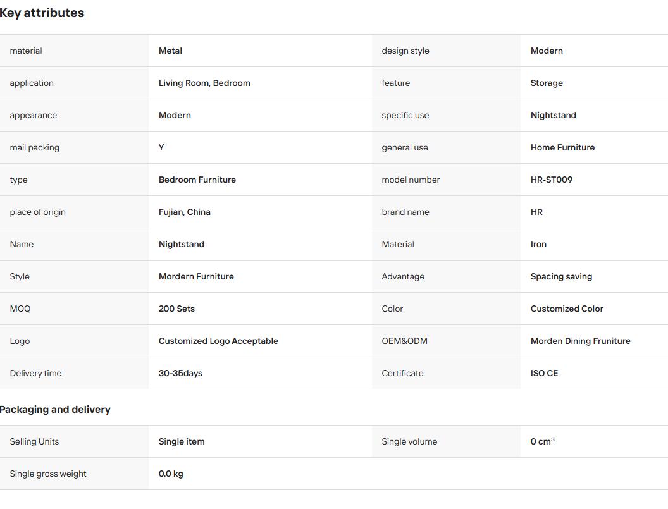668x509 pixels.
Task: Select the Spacing saving advantage value
Action: (x=561, y=276)
